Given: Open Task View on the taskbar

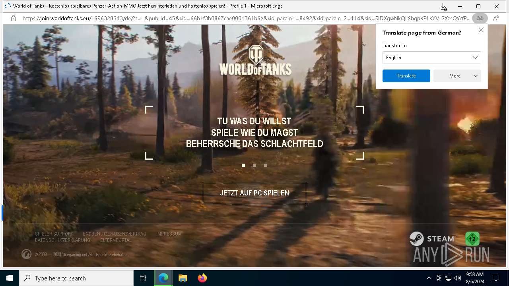Looking at the screenshot, I should tap(143, 278).
